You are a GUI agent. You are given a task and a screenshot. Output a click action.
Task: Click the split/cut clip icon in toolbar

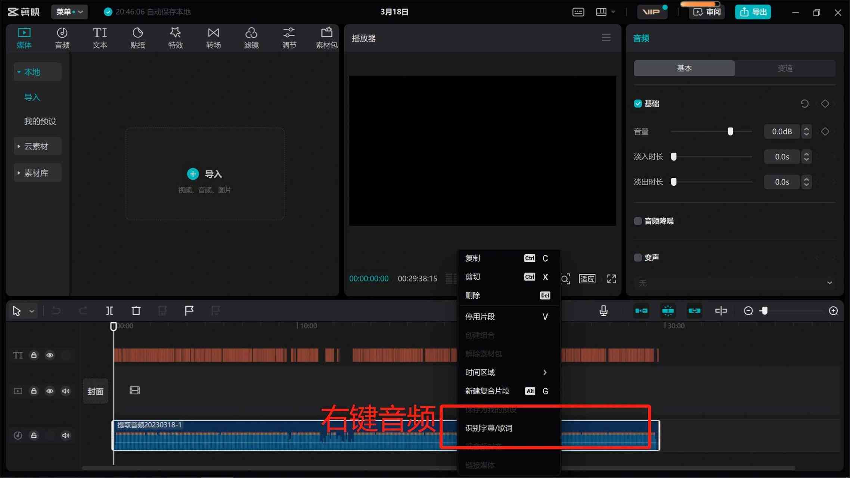tap(109, 310)
